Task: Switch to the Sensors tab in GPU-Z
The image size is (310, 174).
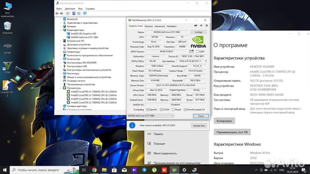Action: tap(149, 26)
